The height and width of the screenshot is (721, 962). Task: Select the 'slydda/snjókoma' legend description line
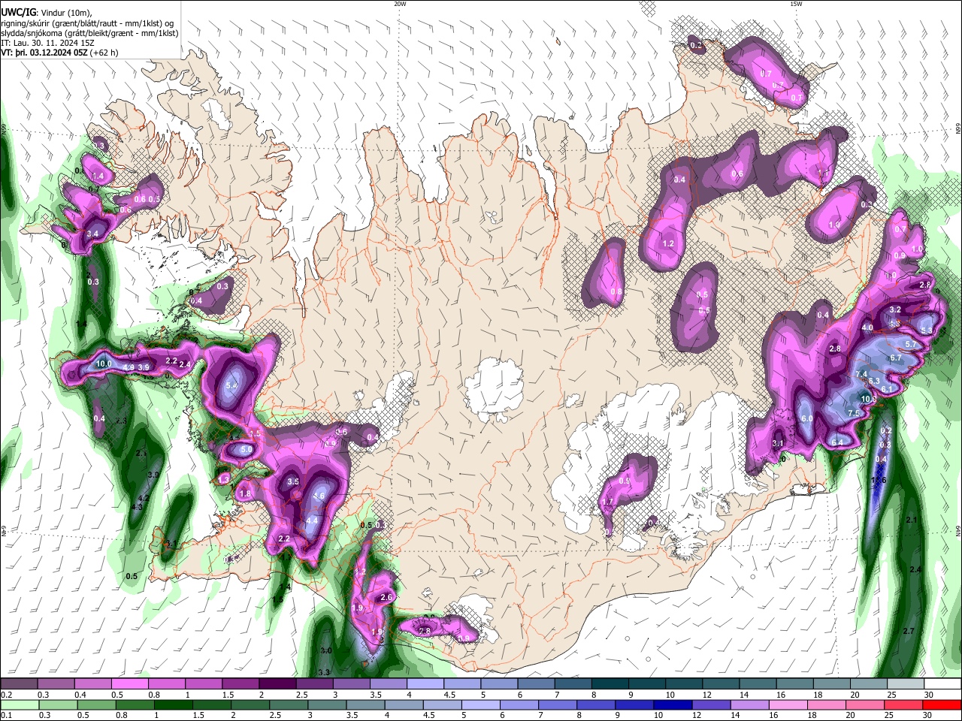[89, 33]
